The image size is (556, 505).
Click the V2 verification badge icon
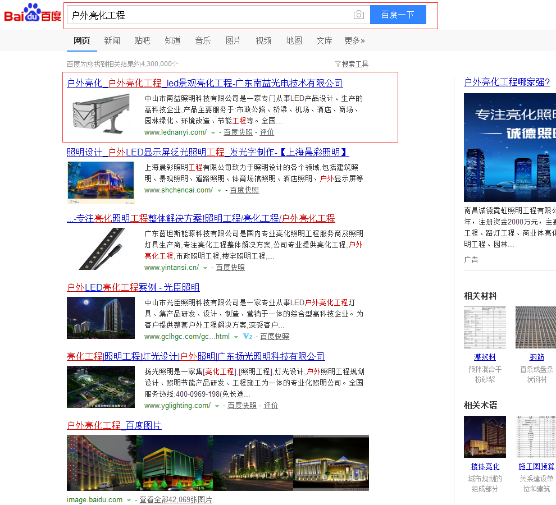pyautogui.click(x=247, y=337)
